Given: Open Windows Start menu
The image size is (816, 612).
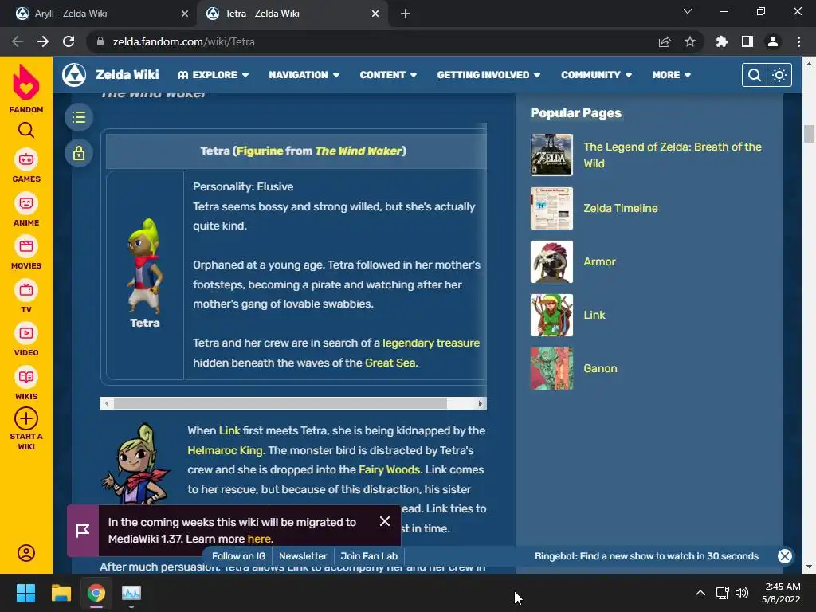Looking at the screenshot, I should pos(25,593).
